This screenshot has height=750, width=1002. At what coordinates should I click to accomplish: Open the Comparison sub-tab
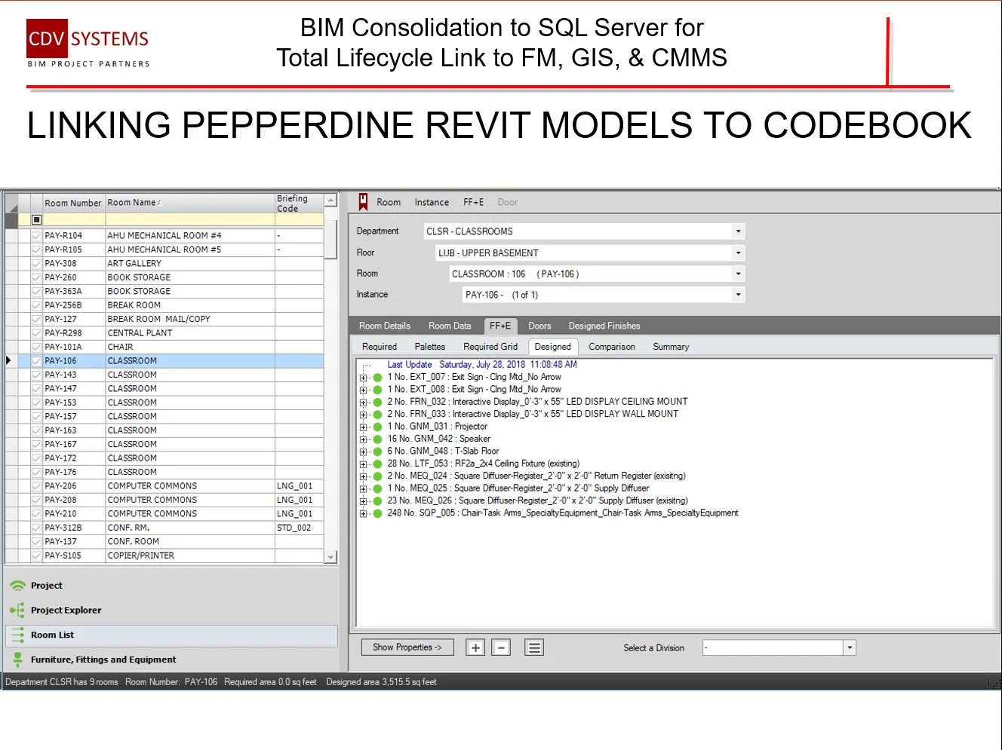coord(612,347)
